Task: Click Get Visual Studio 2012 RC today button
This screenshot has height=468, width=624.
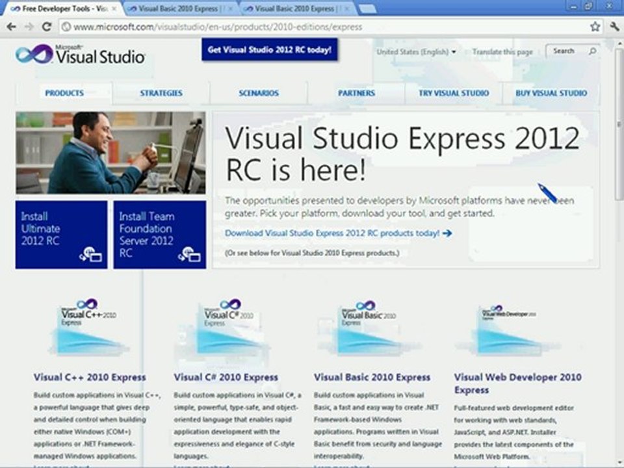Action: [x=269, y=50]
